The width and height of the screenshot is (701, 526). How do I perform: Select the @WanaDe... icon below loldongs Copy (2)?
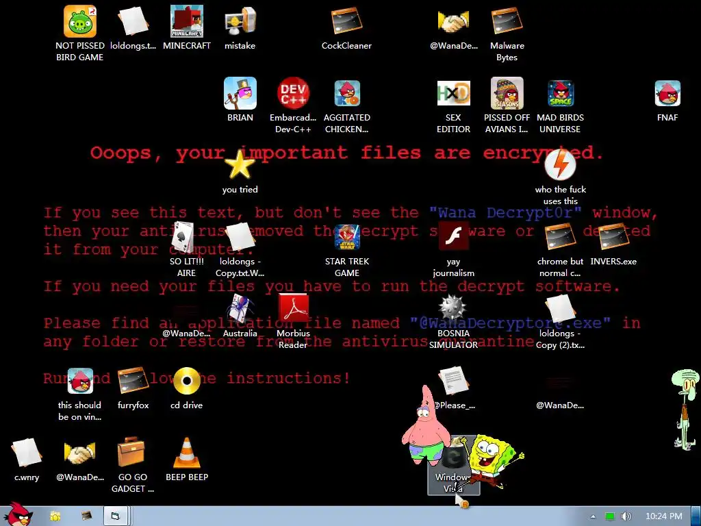click(x=560, y=392)
